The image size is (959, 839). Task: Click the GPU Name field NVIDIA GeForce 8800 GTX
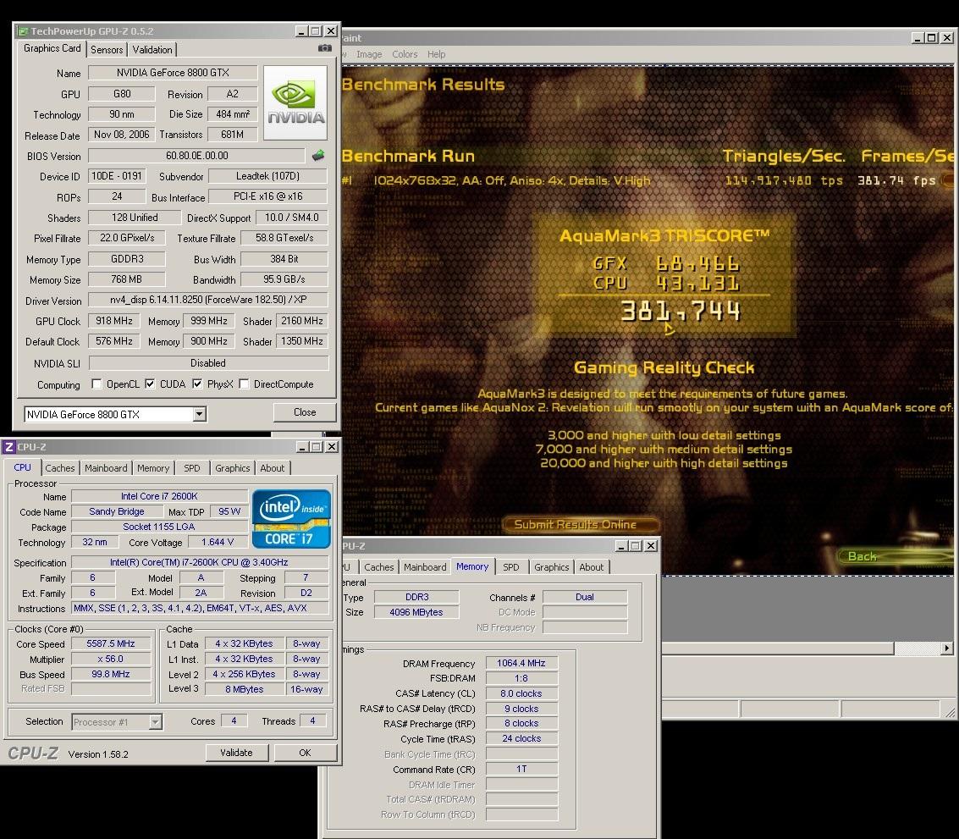coord(173,73)
